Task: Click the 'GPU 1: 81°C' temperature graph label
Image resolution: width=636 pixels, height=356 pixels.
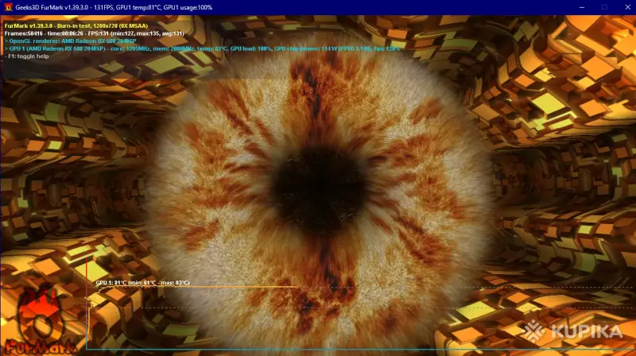Action: (x=143, y=283)
